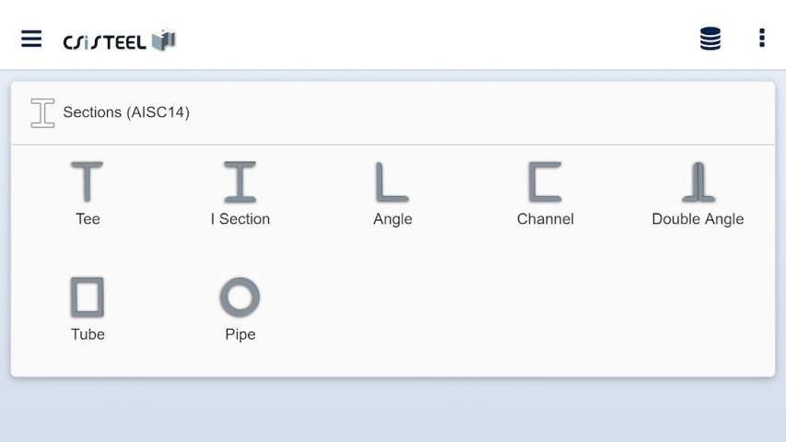This screenshot has width=786, height=442.
Task: Tap the Channel label text
Action: pyautogui.click(x=545, y=219)
